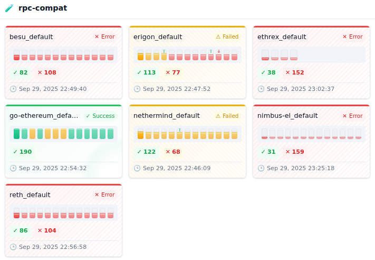Click the warning icon on erigon_default Failed badge
Image resolution: width=375 pixels, height=260 pixels.
tap(218, 37)
